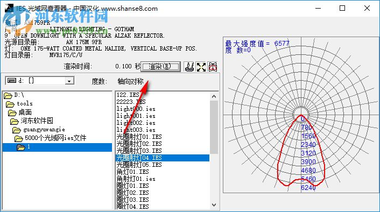The height and width of the screenshot is (212, 380).
Task: Select file 光圈射灯03.IES
Action: point(139,151)
